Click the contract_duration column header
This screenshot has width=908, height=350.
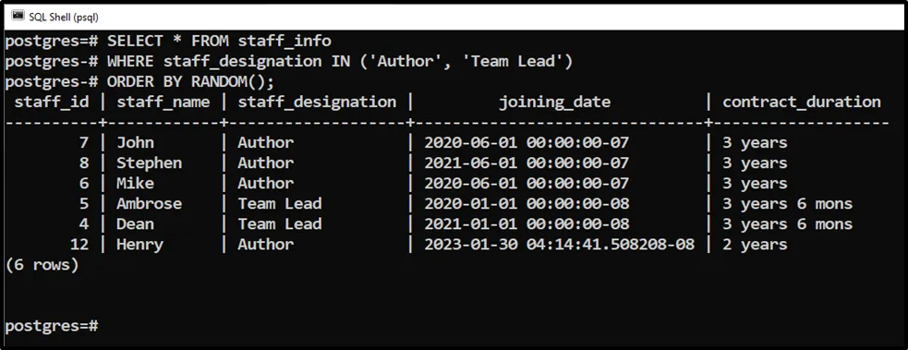(x=802, y=103)
